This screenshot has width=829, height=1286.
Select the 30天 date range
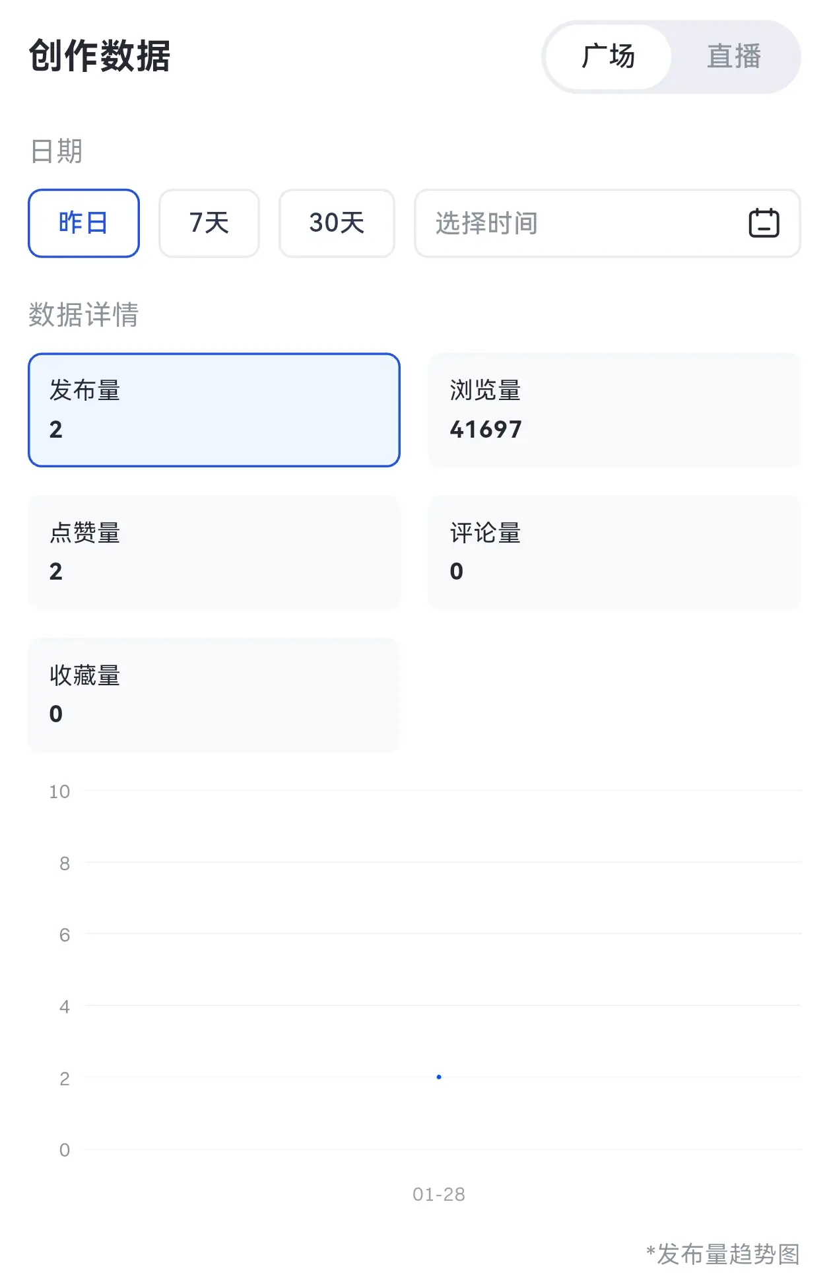[x=337, y=223]
